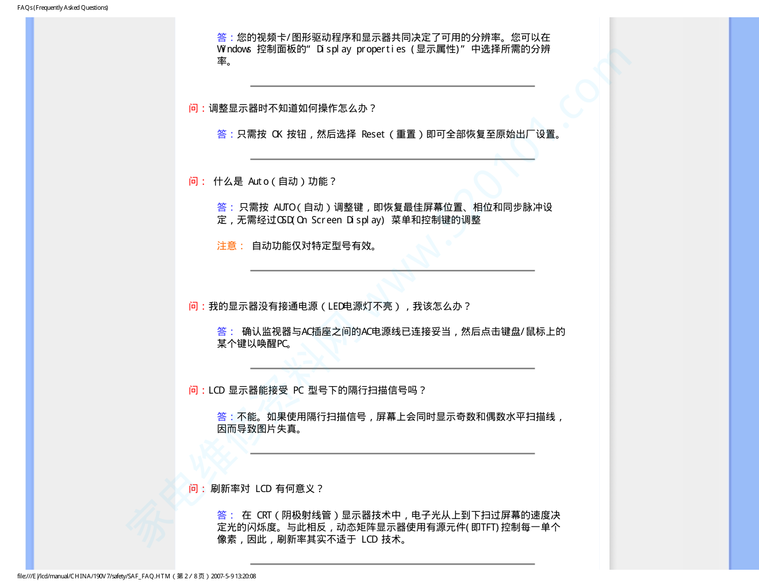Click the answer starting "不能。如果使用隔行扫描信号"
Viewport: 759px width, 587px height.
tap(391, 422)
